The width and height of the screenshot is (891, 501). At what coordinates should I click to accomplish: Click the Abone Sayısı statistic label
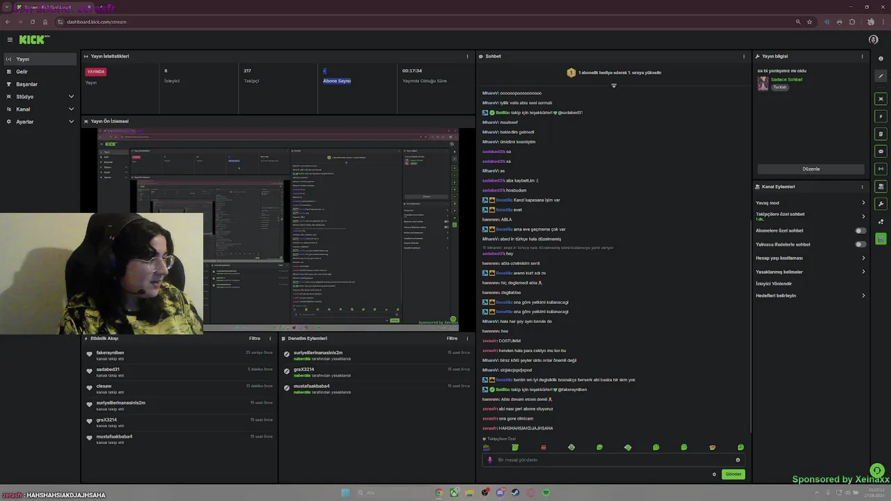coord(337,81)
